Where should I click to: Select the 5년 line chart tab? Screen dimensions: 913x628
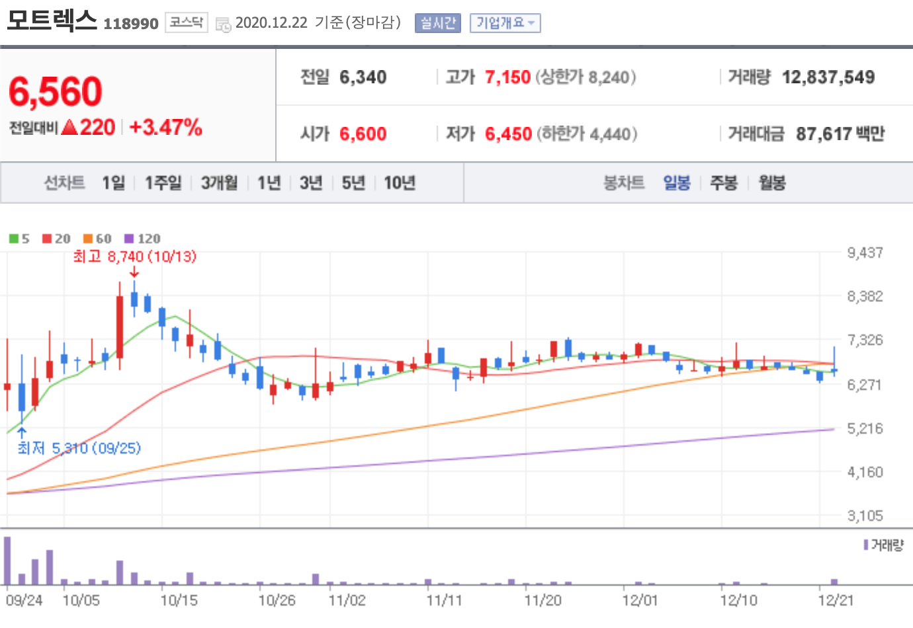[x=353, y=182]
